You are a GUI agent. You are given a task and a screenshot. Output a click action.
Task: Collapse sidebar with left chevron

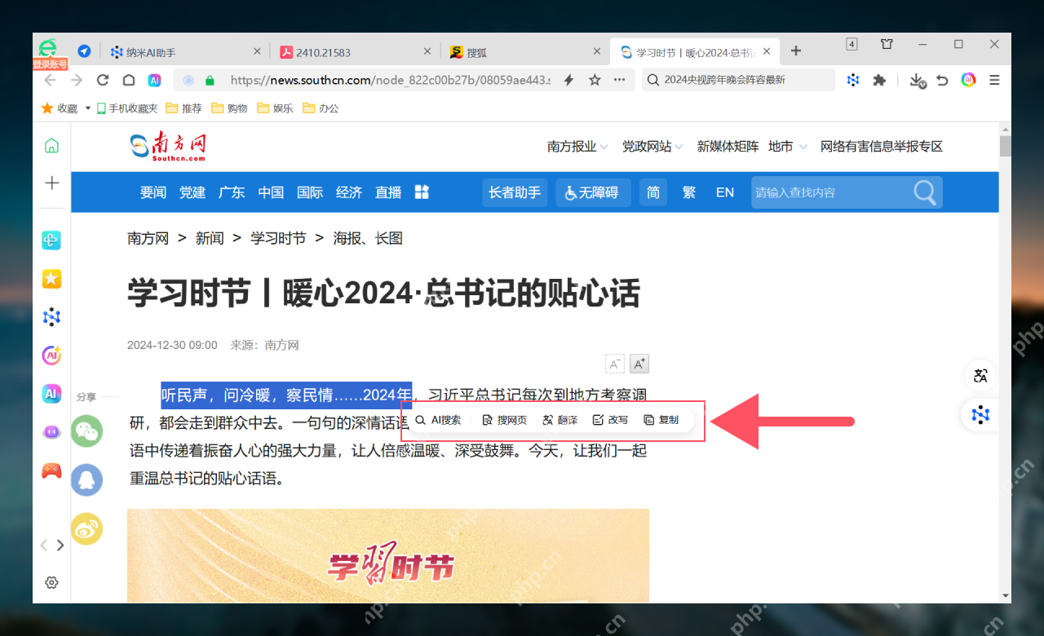[x=44, y=545]
